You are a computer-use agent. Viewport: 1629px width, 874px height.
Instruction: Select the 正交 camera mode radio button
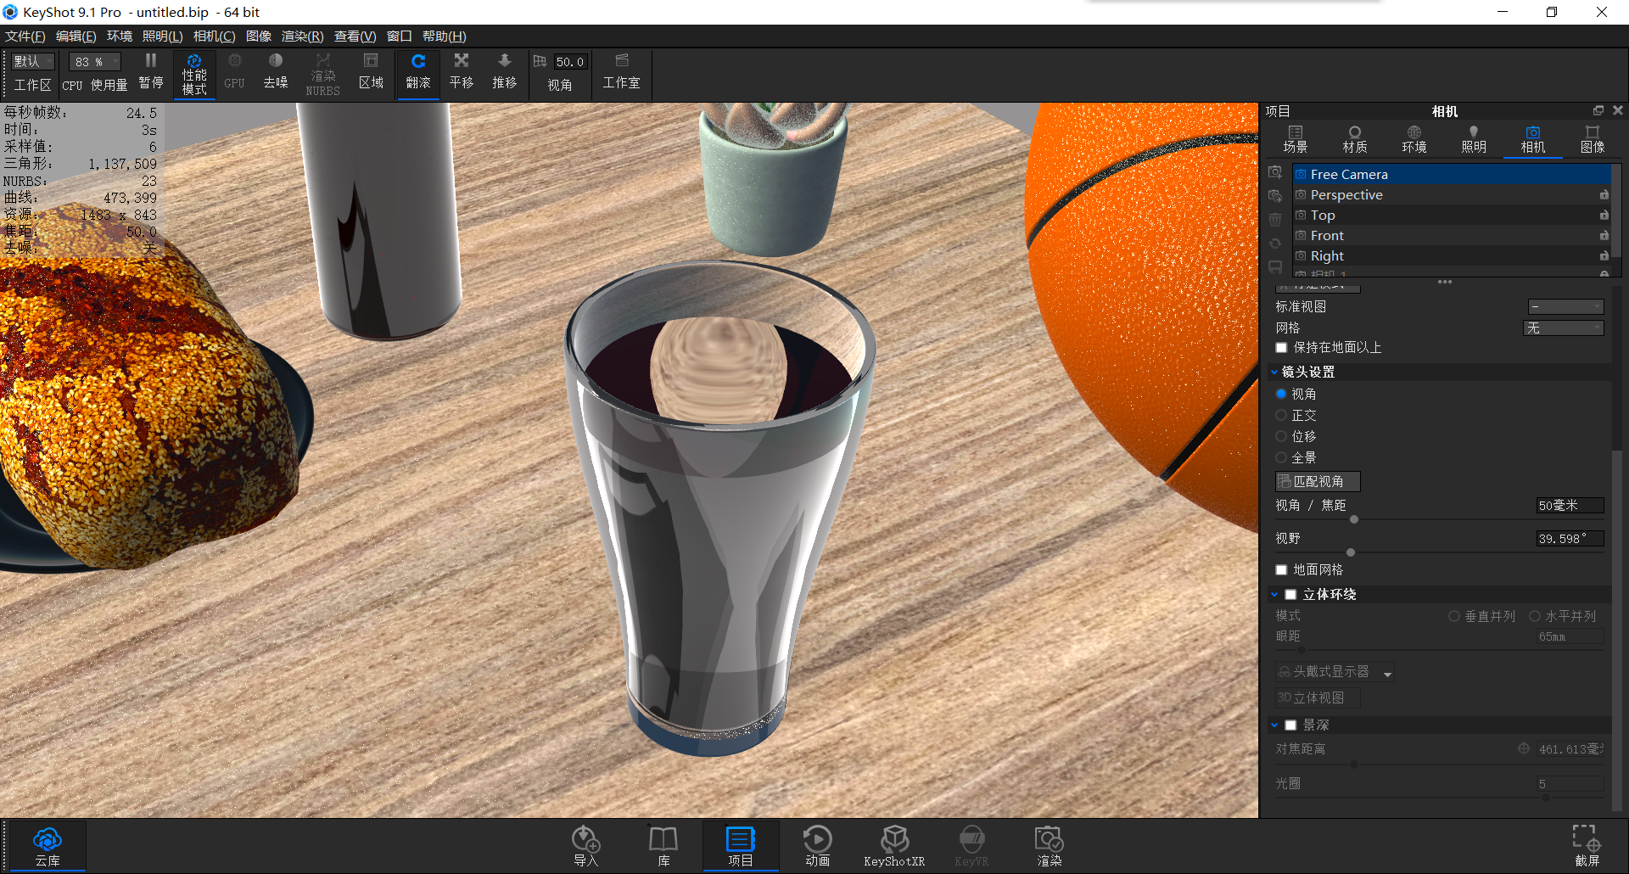click(1282, 415)
